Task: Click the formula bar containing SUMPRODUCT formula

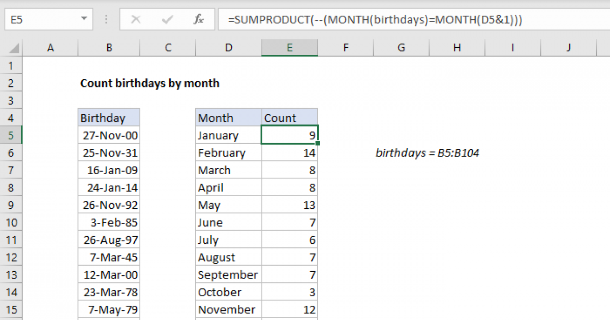Action: (356, 19)
